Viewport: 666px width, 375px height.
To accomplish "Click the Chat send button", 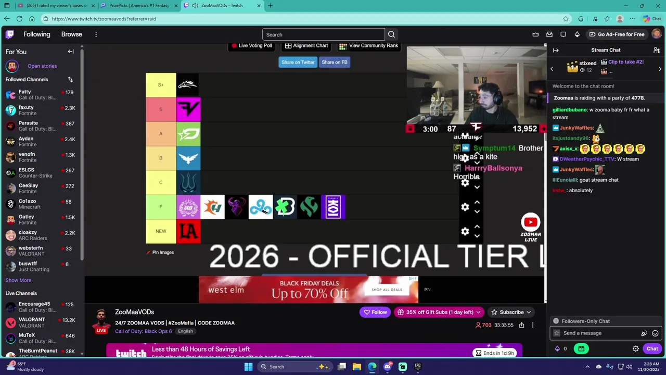I will tap(652, 349).
